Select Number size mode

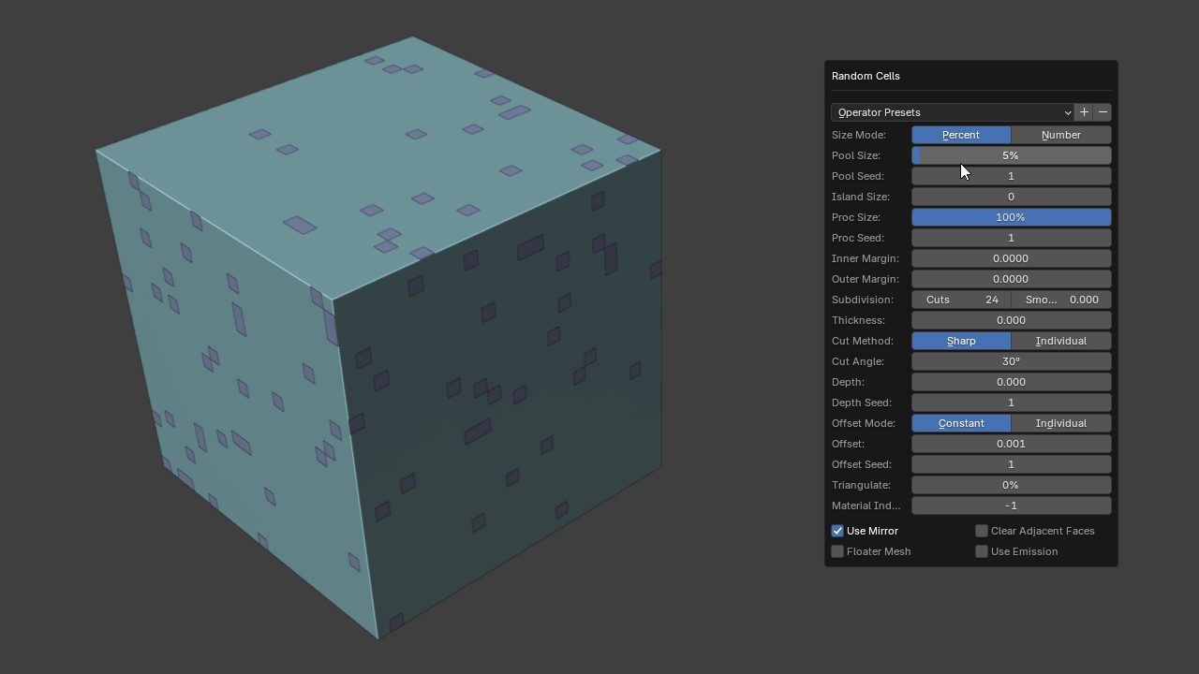1061,135
